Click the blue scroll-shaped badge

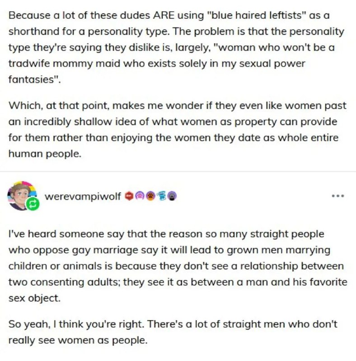click(162, 196)
